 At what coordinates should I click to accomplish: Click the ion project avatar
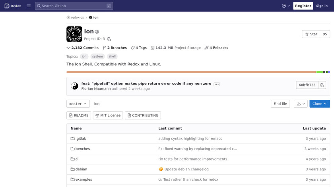point(74,34)
